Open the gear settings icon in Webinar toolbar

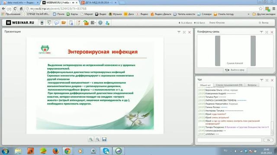coord(100,23)
